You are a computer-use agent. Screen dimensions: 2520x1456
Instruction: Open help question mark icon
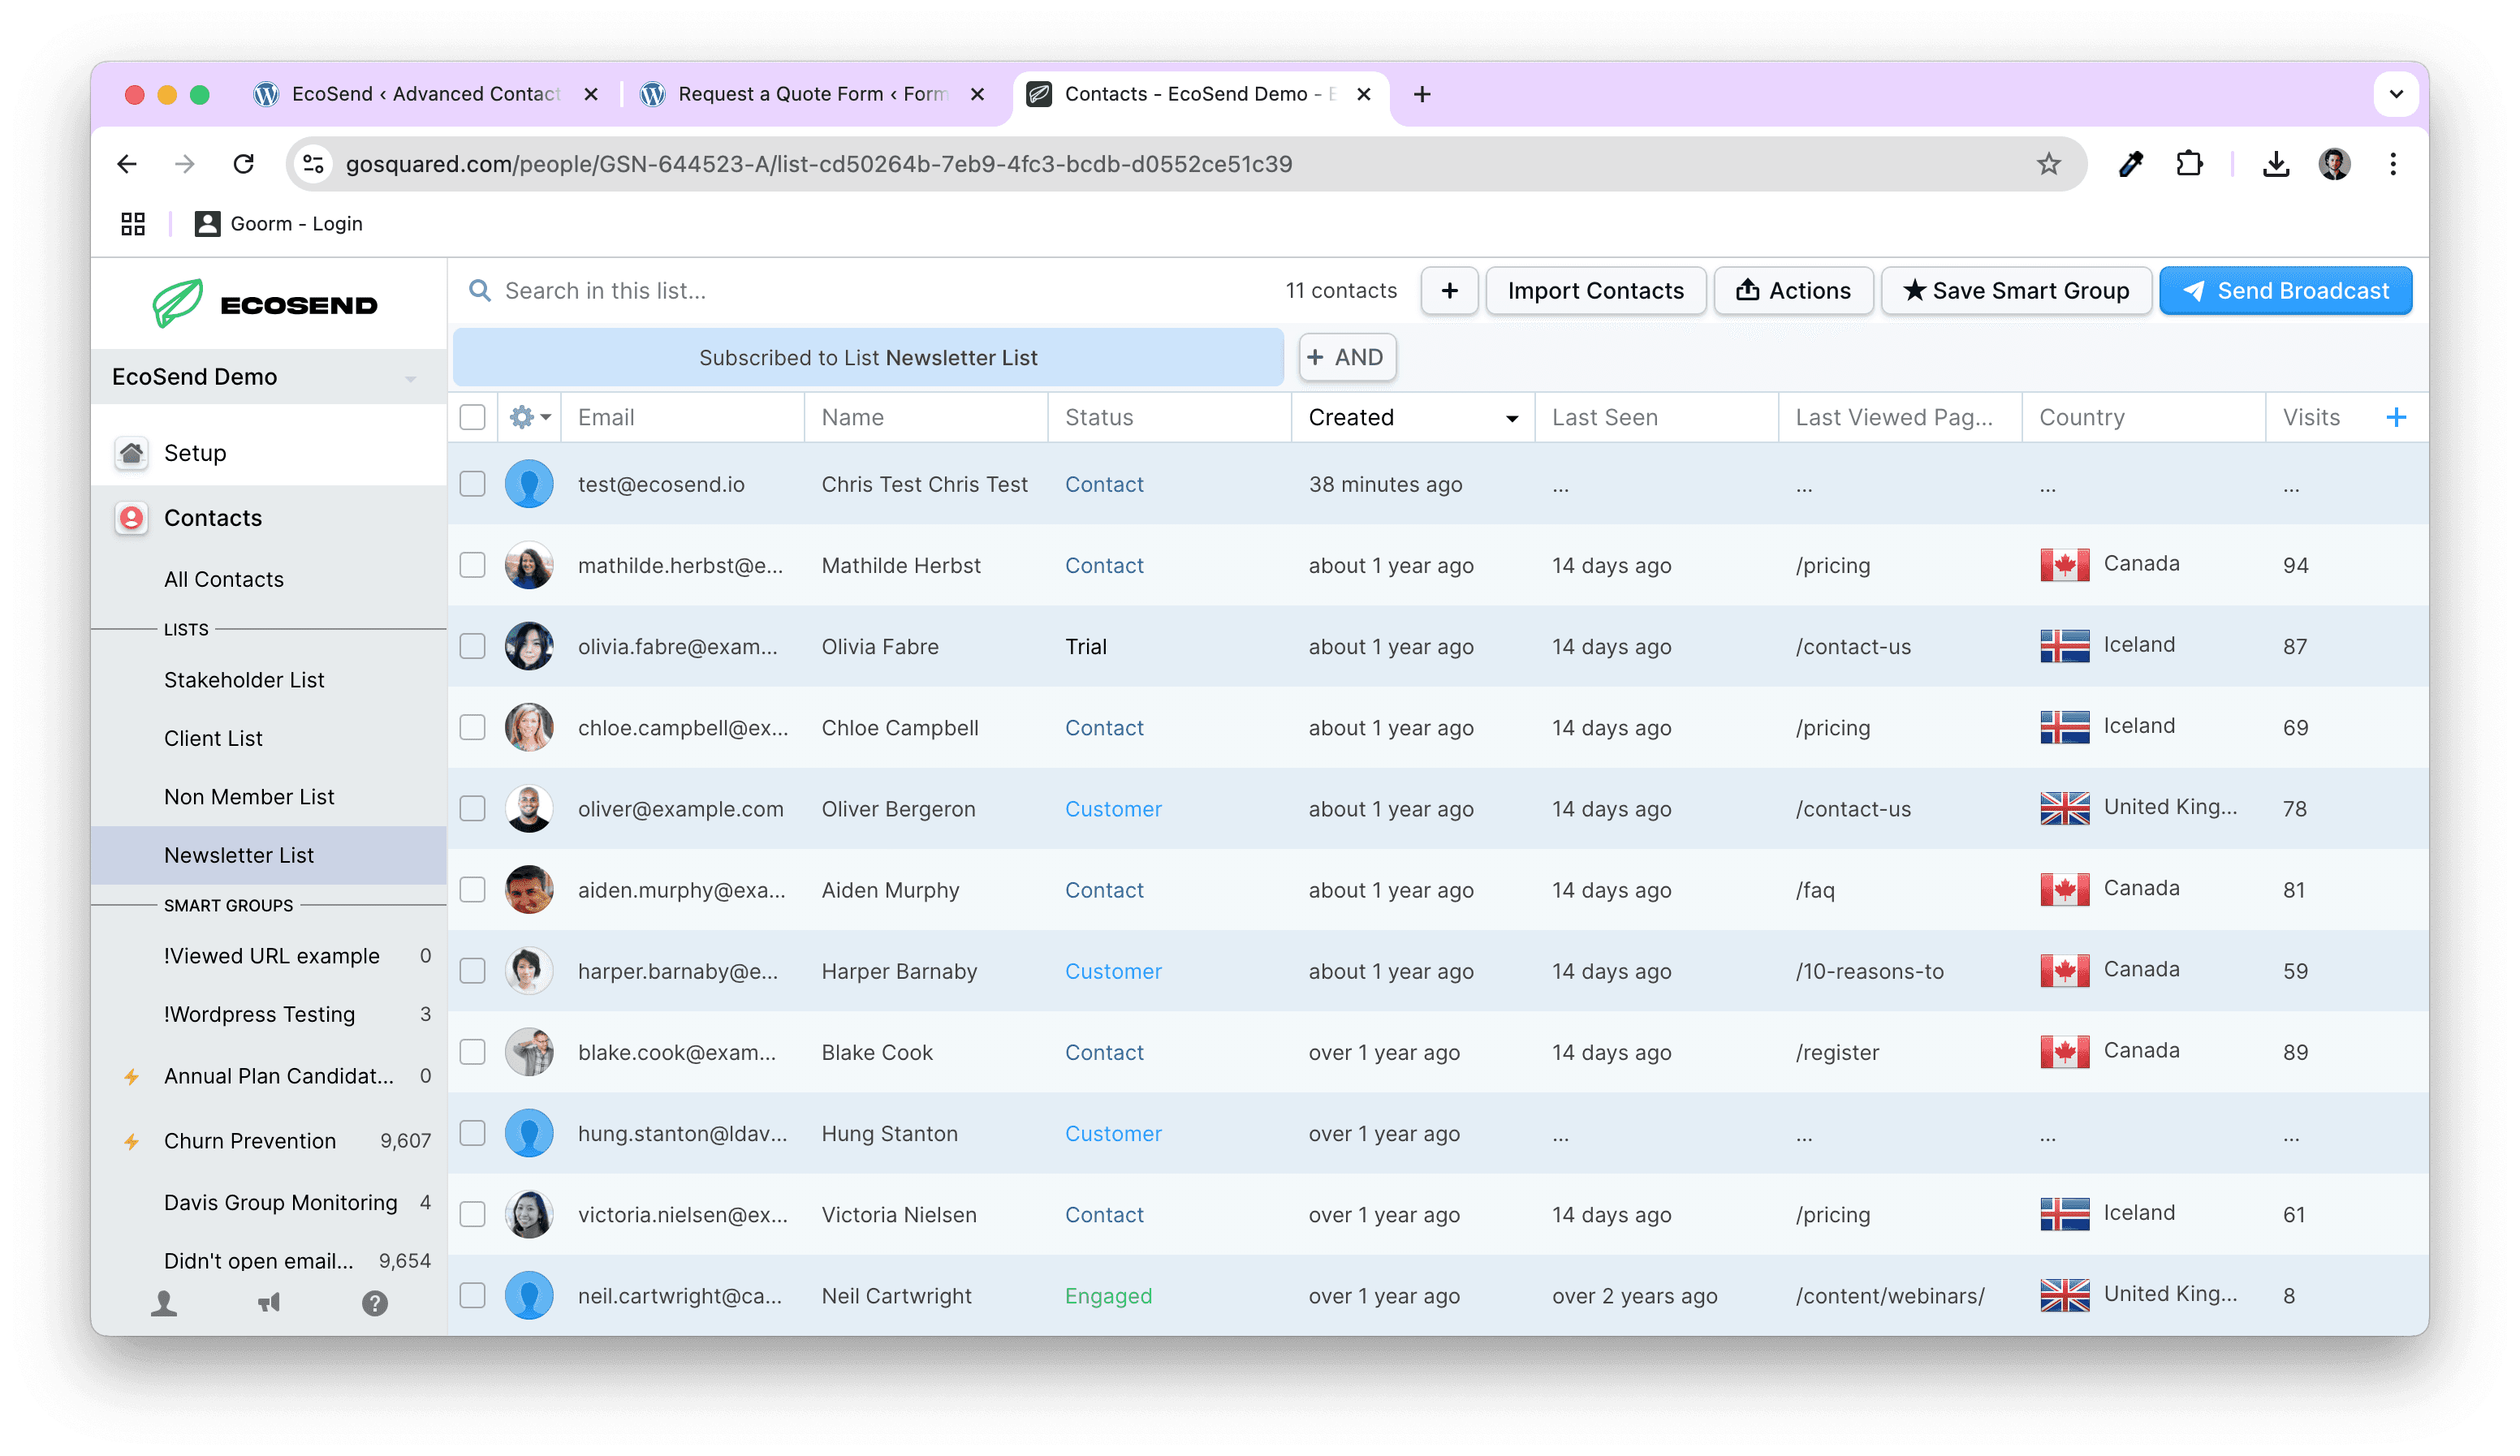375,1303
